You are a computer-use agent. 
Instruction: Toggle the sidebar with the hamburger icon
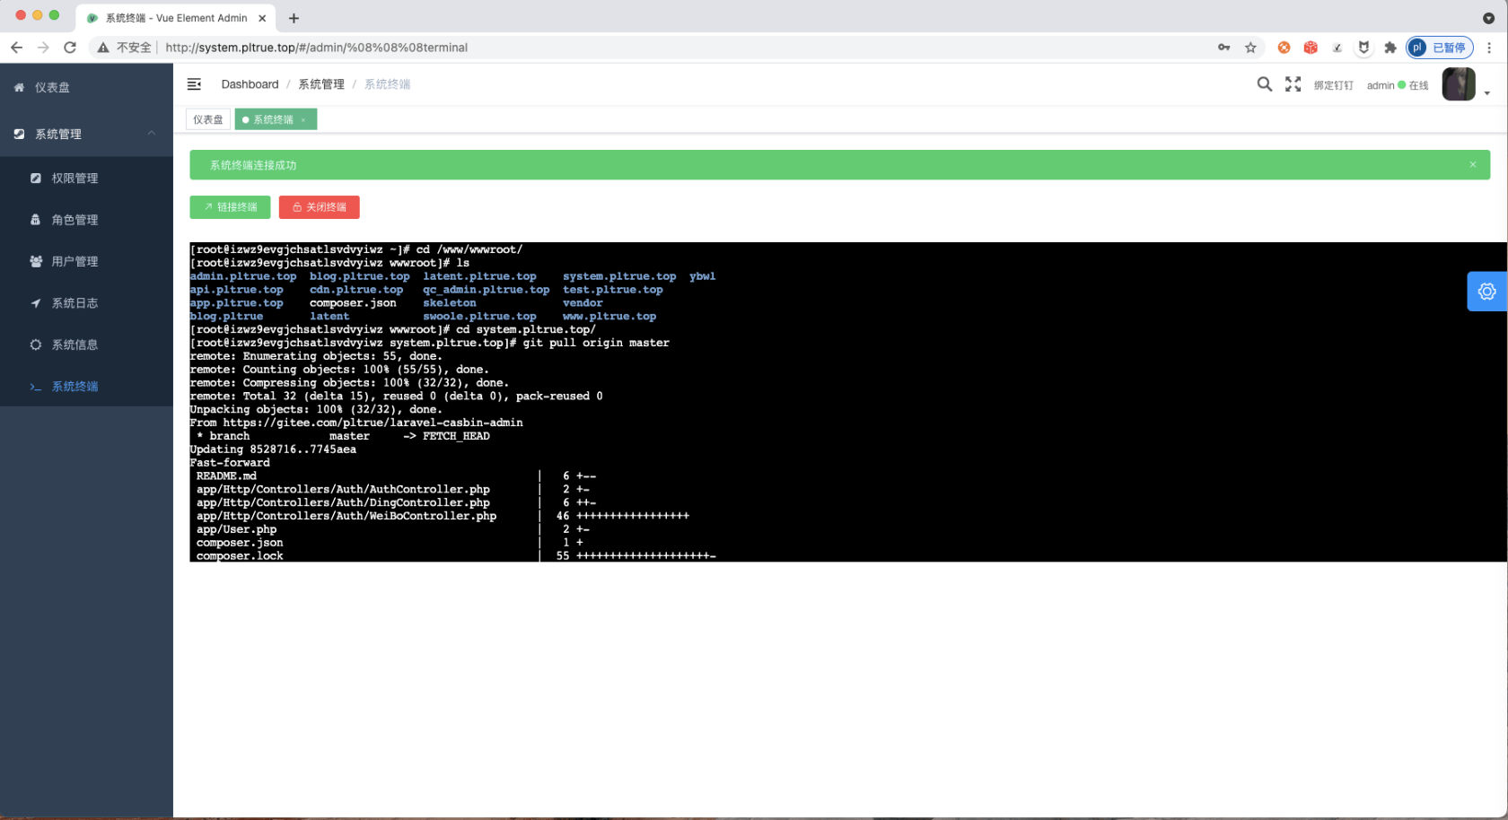pyautogui.click(x=194, y=83)
